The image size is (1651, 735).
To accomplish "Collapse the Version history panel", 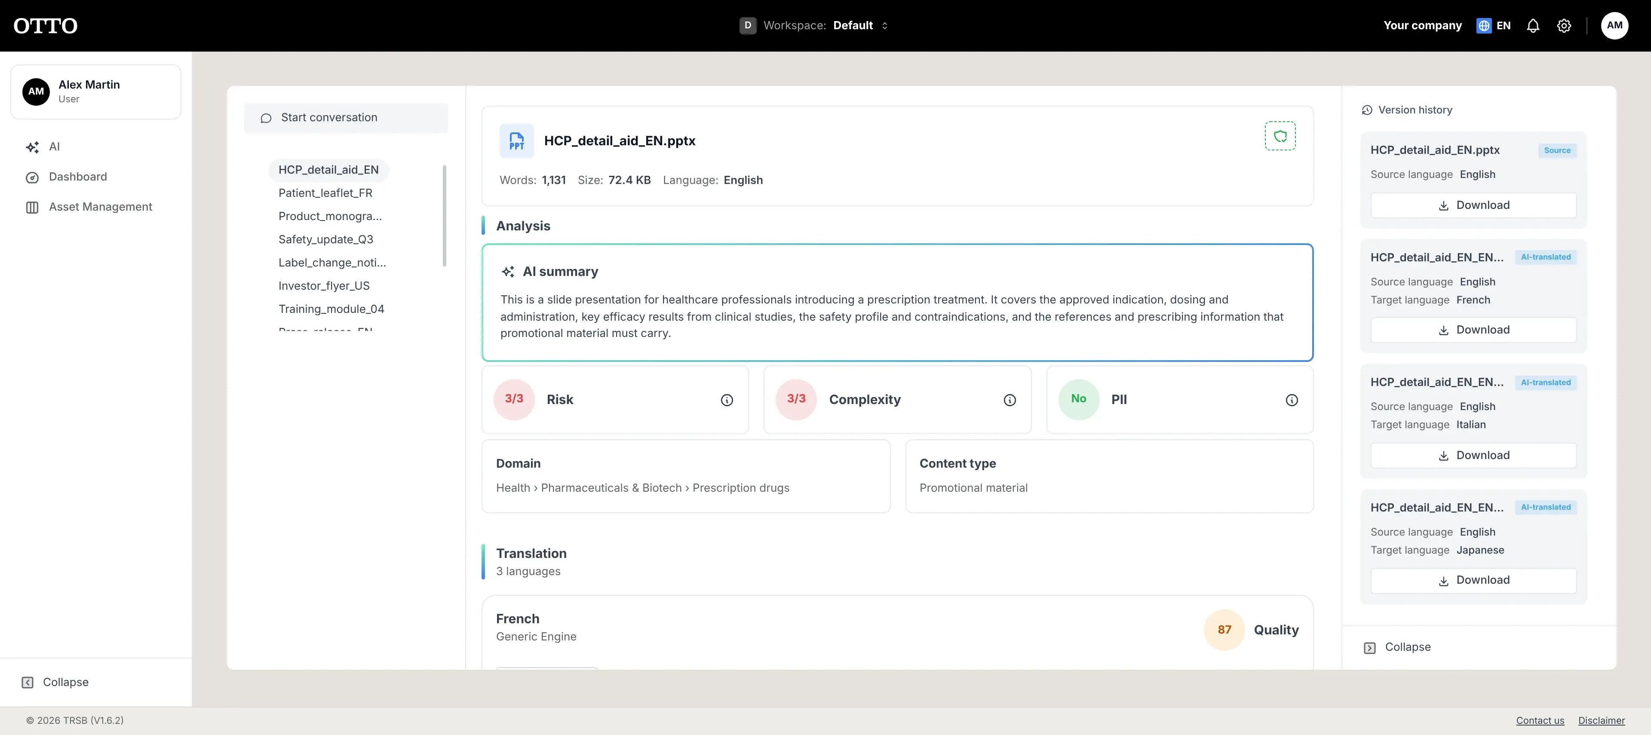I will (1397, 647).
